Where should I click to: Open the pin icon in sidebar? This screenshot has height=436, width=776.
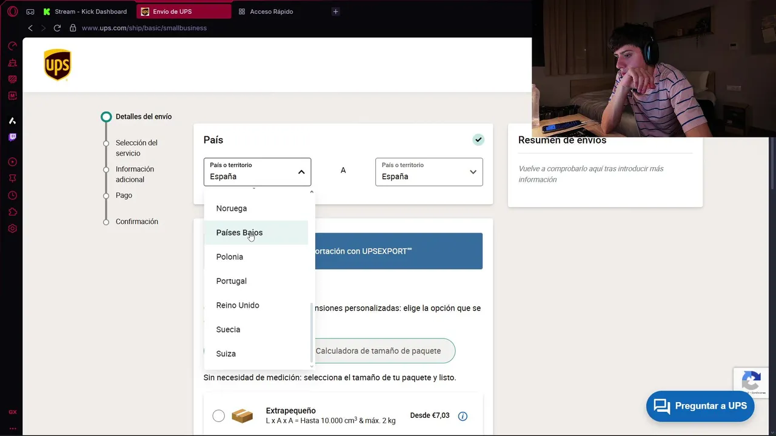click(12, 179)
